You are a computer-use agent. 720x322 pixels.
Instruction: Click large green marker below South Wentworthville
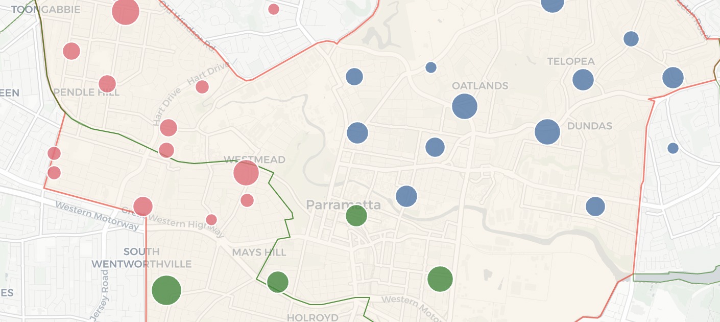click(166, 290)
